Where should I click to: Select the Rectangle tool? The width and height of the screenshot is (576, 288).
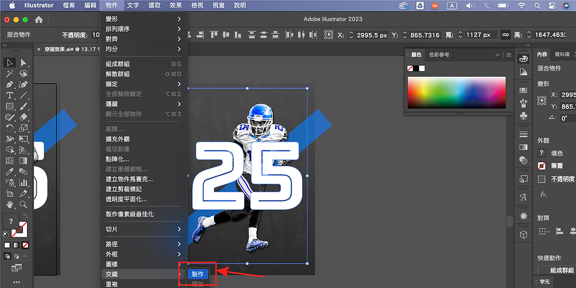coord(10,106)
